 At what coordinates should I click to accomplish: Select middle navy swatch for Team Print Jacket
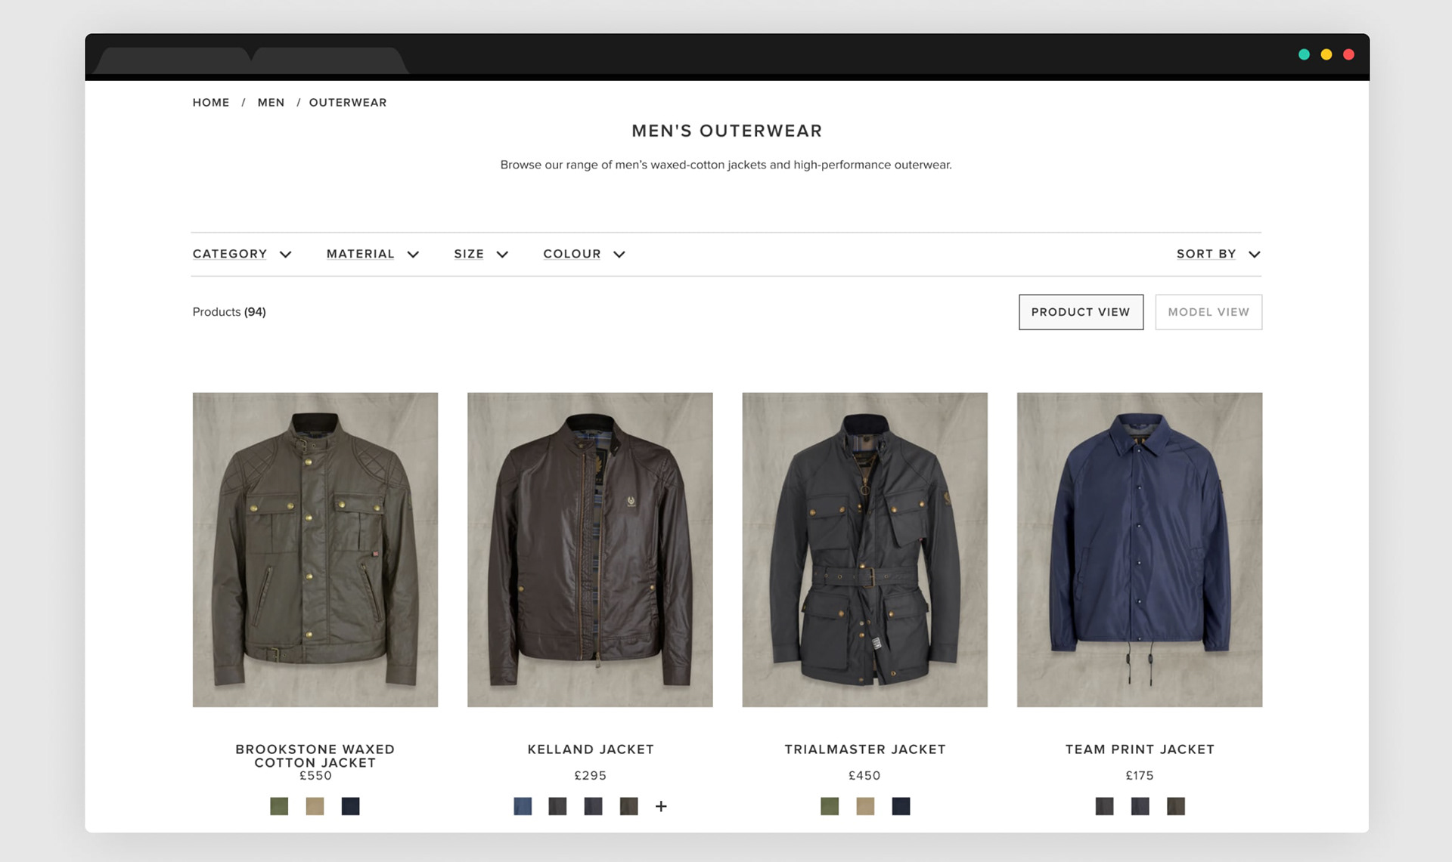pos(1140,806)
